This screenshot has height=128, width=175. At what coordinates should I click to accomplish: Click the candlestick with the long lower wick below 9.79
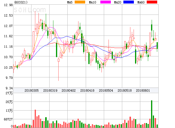(x=59, y=69)
